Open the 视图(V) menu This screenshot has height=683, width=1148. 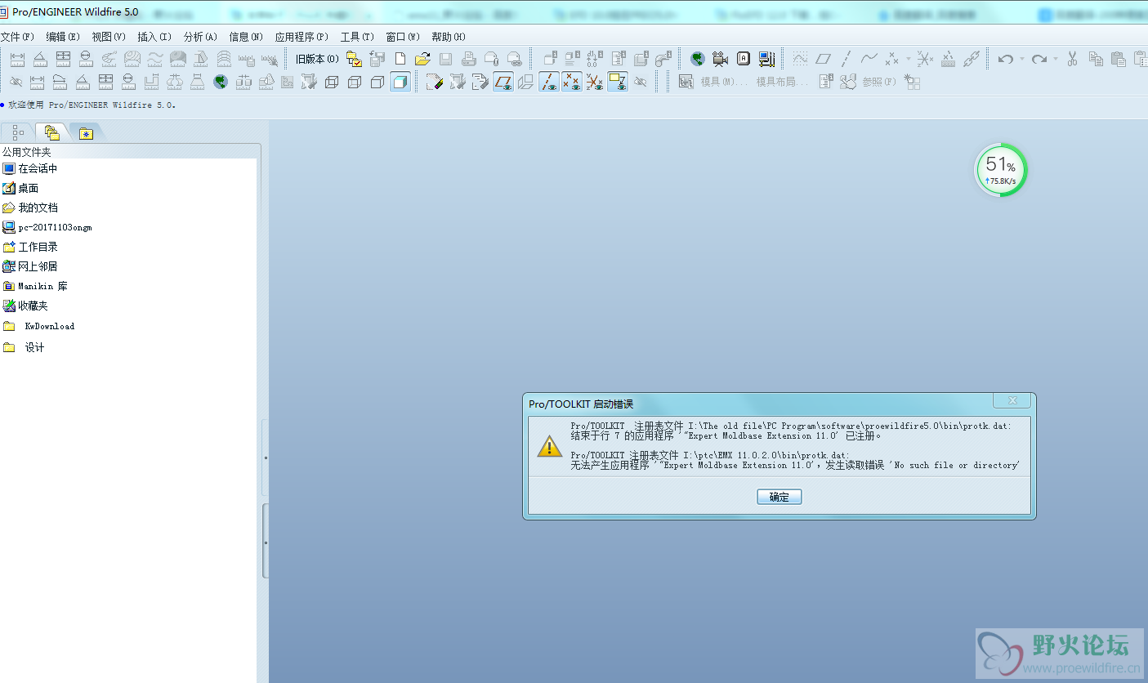pyautogui.click(x=109, y=37)
